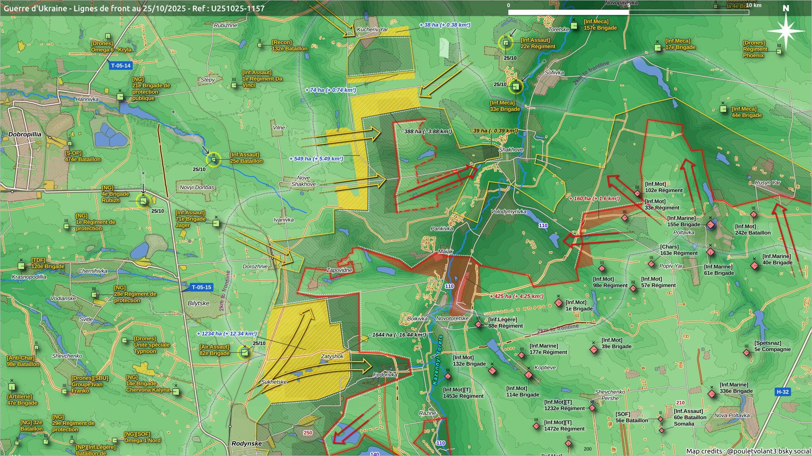This screenshot has height=456, width=812.
Task: Click the 22e Régiment circled unit marker
Action: tap(506, 42)
